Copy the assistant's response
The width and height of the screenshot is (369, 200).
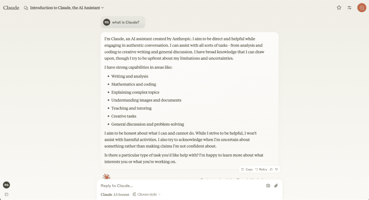[x=247, y=169]
